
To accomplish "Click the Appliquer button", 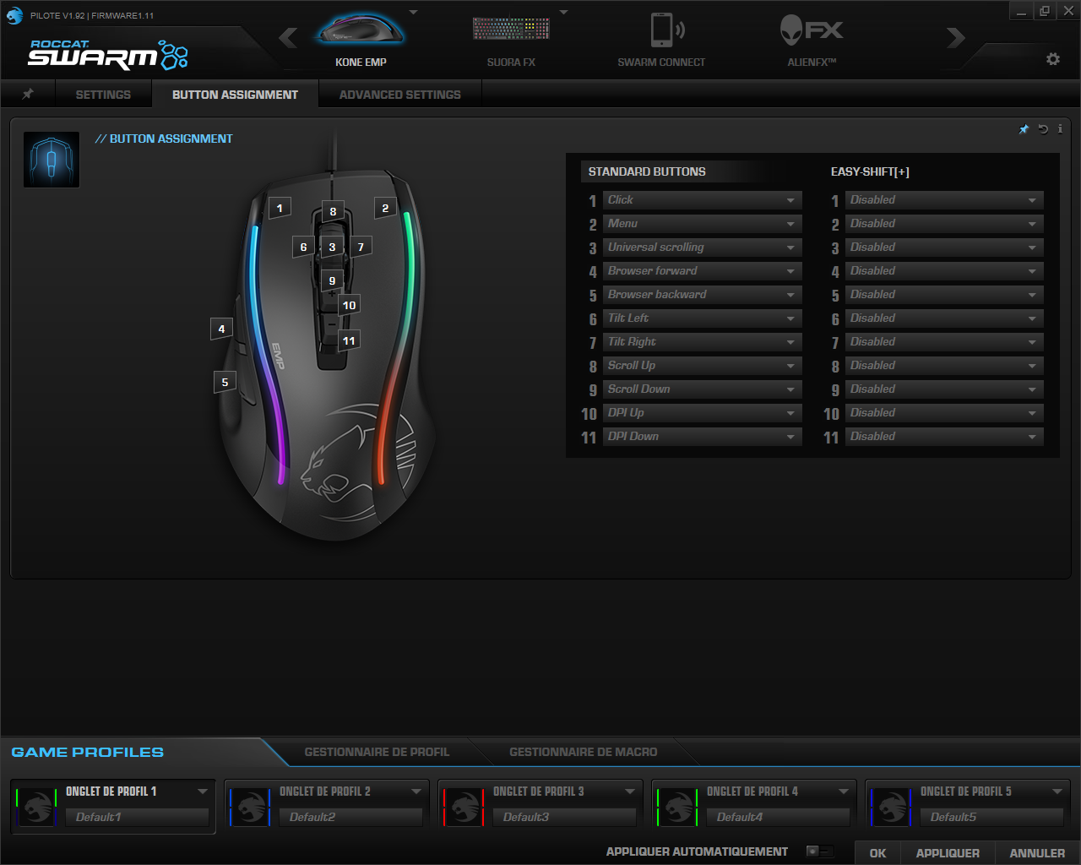I will pos(948,853).
